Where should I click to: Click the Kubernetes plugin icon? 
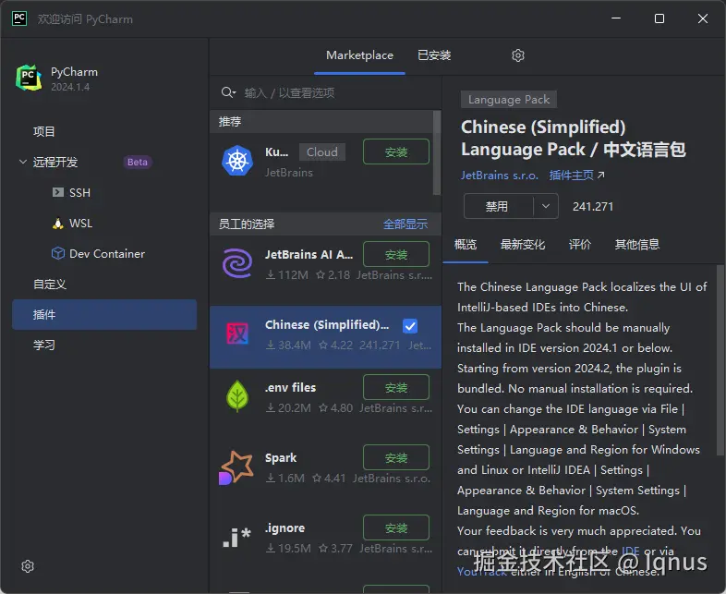pyautogui.click(x=237, y=161)
